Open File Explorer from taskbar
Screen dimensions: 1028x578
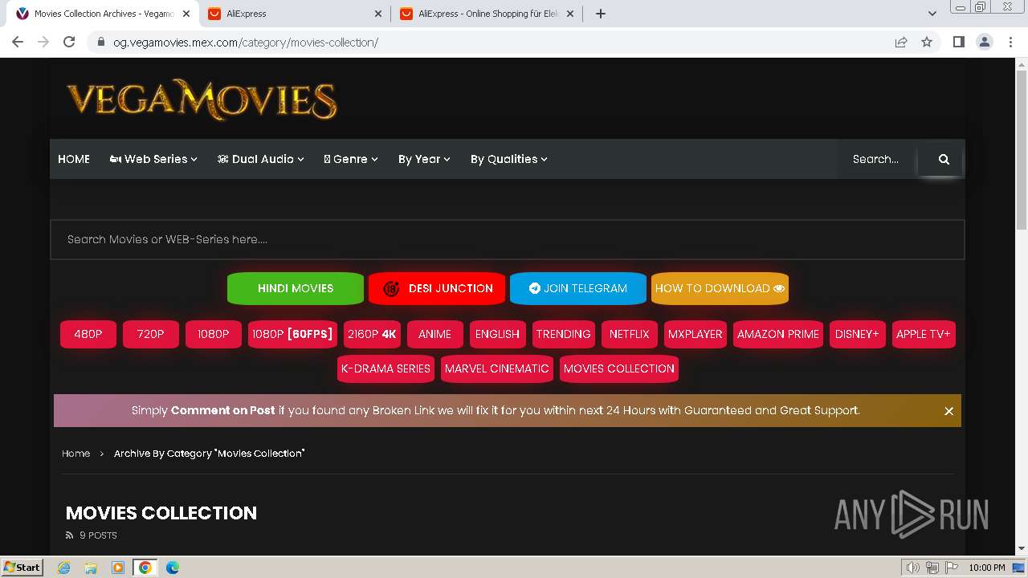[x=91, y=568]
